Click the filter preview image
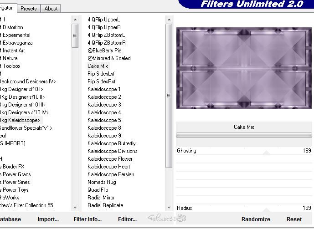Image resolution: width=314 pixels, height=229 pixels. point(244,68)
